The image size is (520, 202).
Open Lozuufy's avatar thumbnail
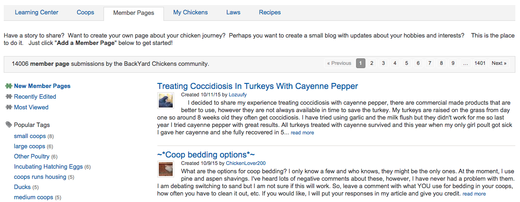pyautogui.click(x=166, y=101)
